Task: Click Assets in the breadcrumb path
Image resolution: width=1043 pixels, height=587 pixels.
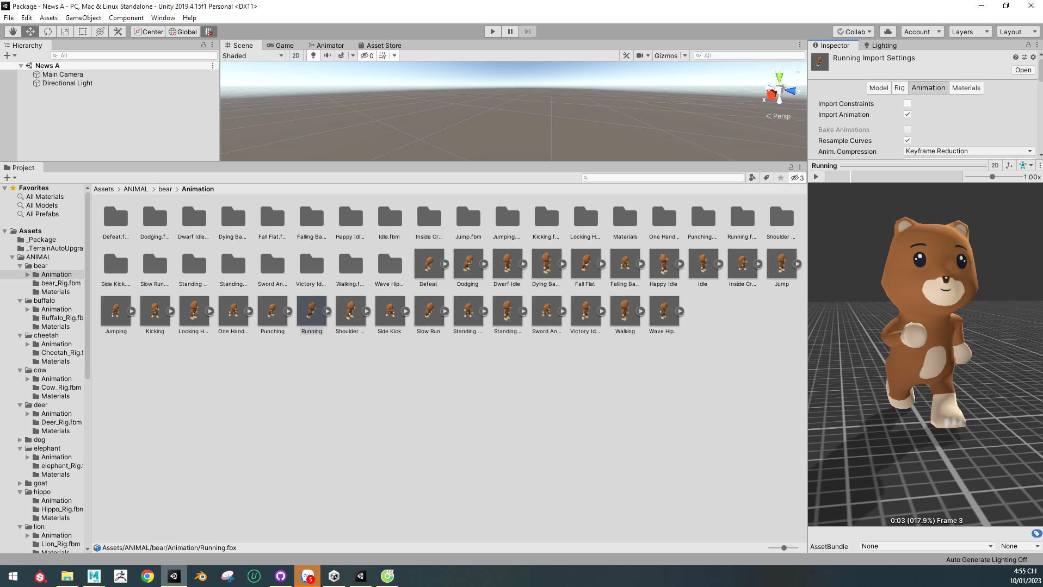Action: 103,189
